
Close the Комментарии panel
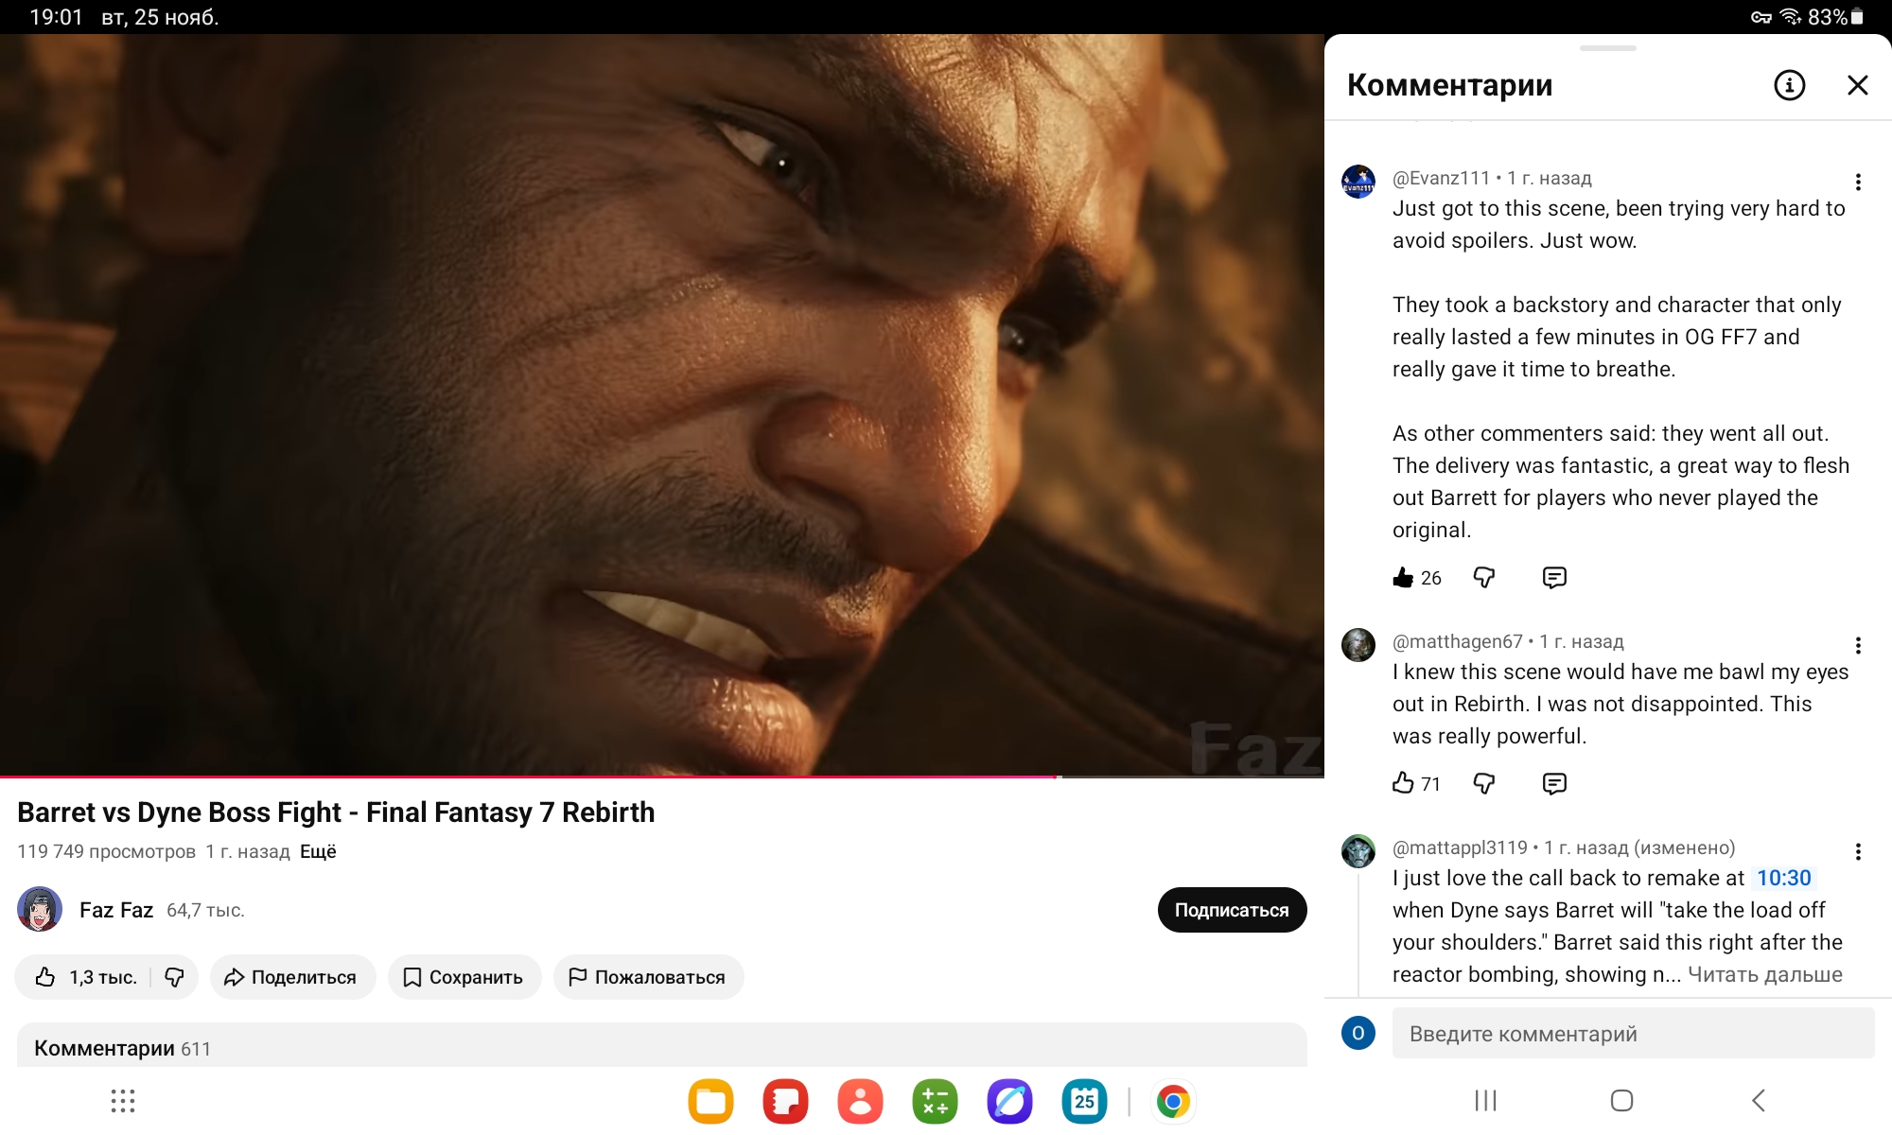point(1858,85)
